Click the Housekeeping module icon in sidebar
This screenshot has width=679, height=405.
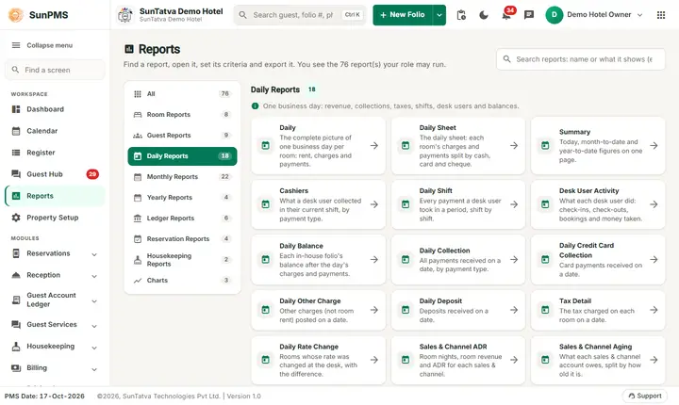(16, 347)
